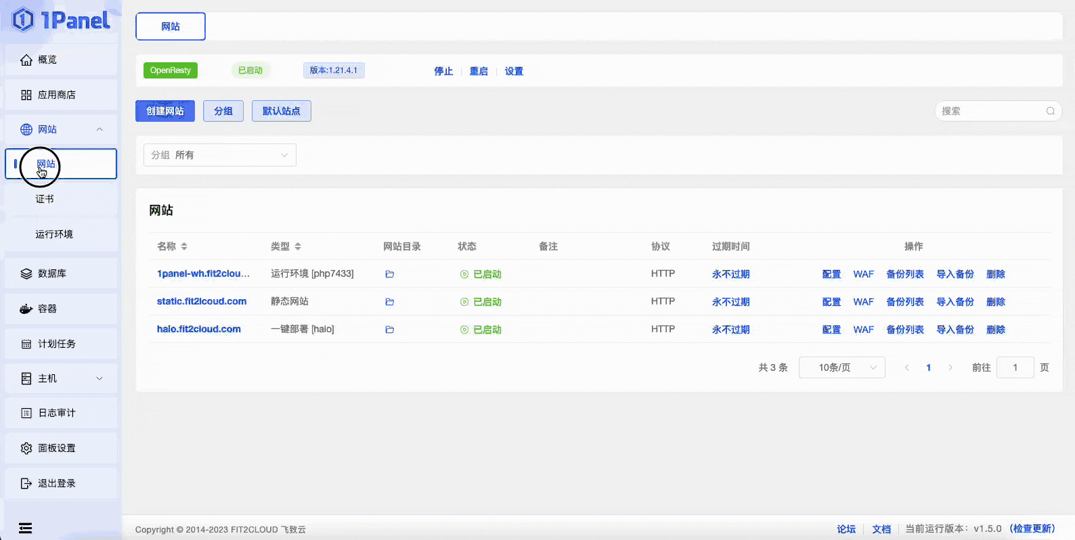The width and height of the screenshot is (1075, 540).
Task: Toggle sidebar collapse hamburger icon
Action: point(25,528)
